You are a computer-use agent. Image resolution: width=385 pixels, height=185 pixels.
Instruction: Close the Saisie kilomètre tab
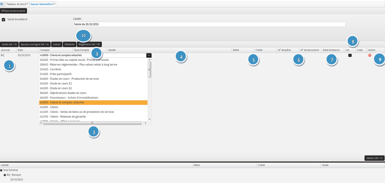pos(54,4)
